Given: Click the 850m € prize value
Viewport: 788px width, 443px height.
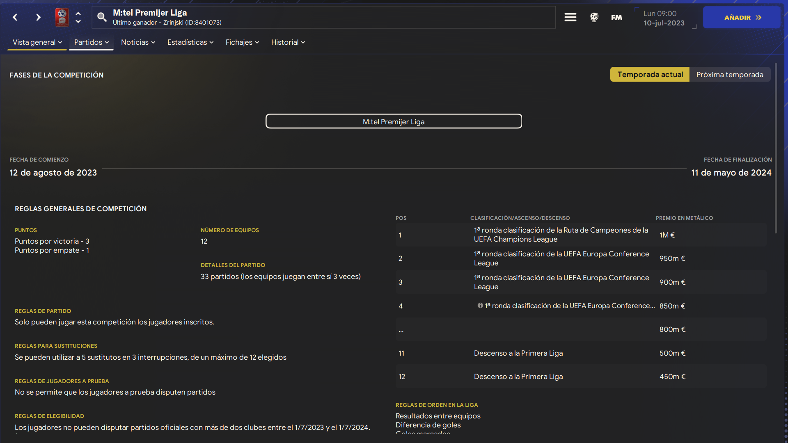Looking at the screenshot, I should click(x=672, y=306).
